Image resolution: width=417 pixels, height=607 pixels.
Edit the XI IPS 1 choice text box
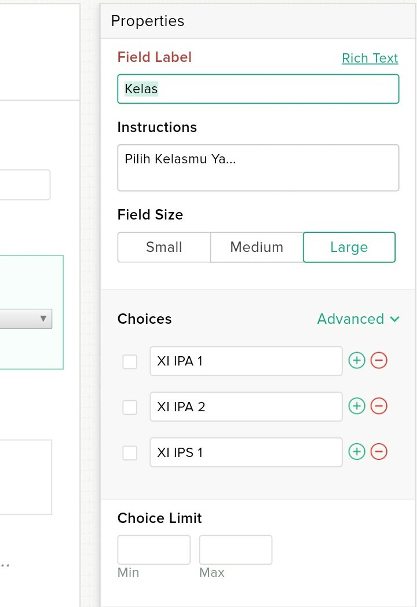point(246,452)
